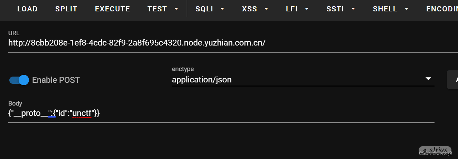The height and width of the screenshot is (159, 458).
Task: Click the Enable POST label text
Action: 56,80
